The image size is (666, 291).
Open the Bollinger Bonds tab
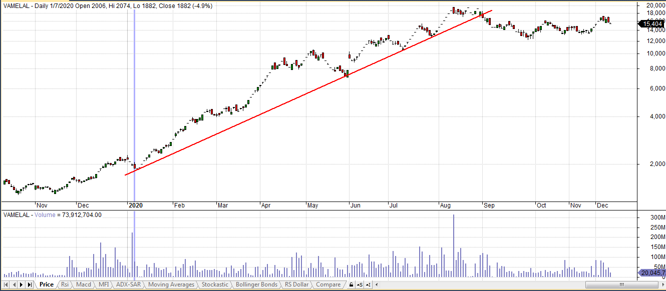pyautogui.click(x=256, y=284)
